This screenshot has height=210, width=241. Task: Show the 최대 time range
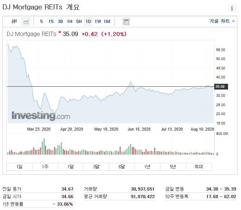coord(198,167)
